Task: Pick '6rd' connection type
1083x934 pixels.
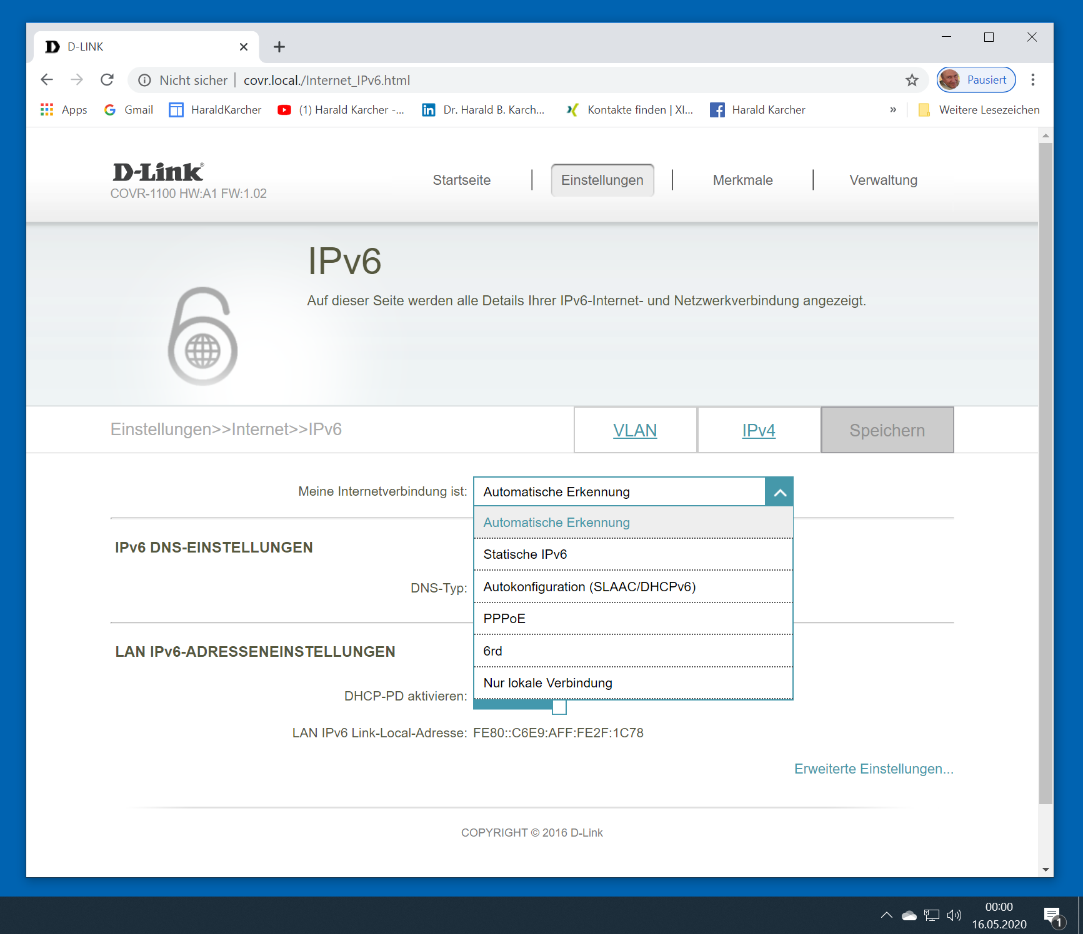Action: [633, 651]
